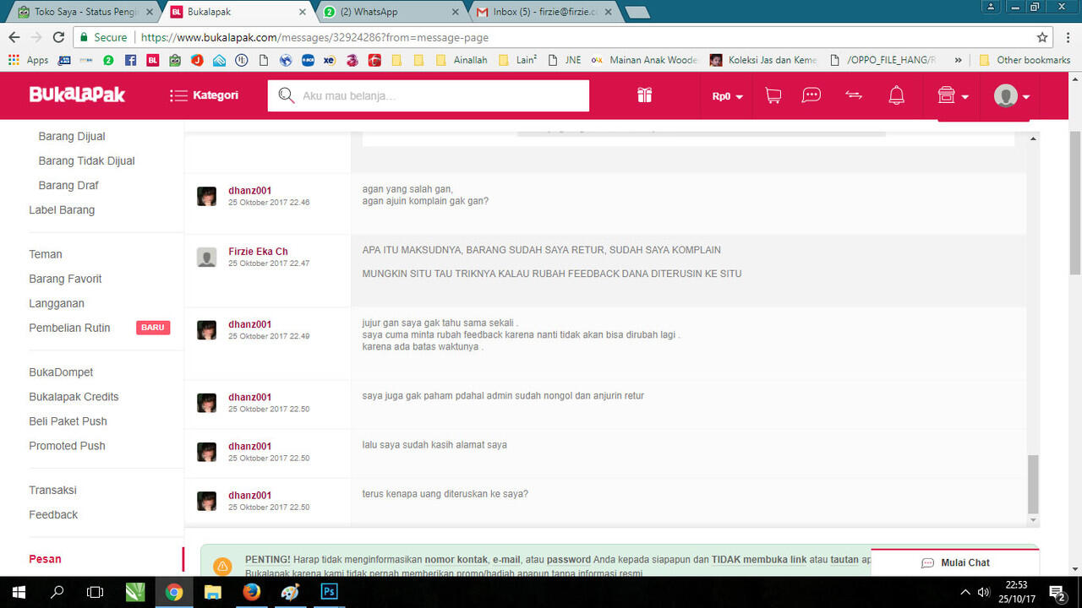
Task: Open Label Barang in sidebar
Action: 62,209
